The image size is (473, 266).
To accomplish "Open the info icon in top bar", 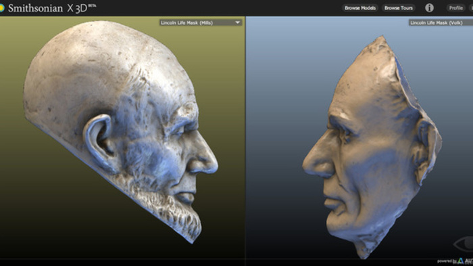I will coord(429,8).
